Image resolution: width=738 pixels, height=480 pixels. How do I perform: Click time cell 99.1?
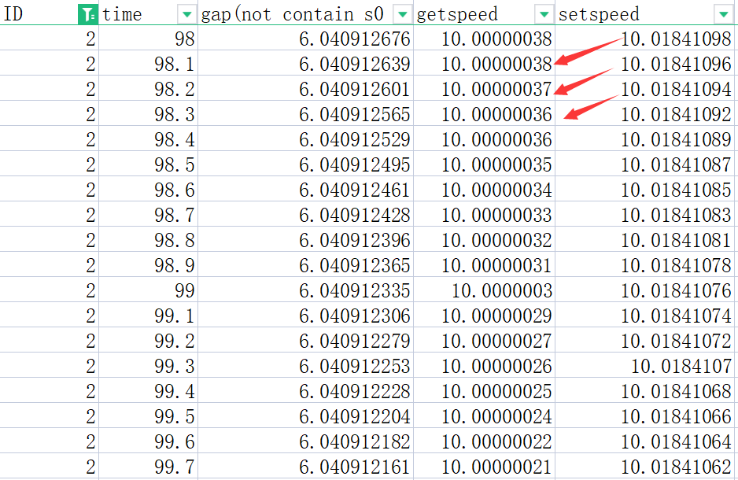(148, 316)
